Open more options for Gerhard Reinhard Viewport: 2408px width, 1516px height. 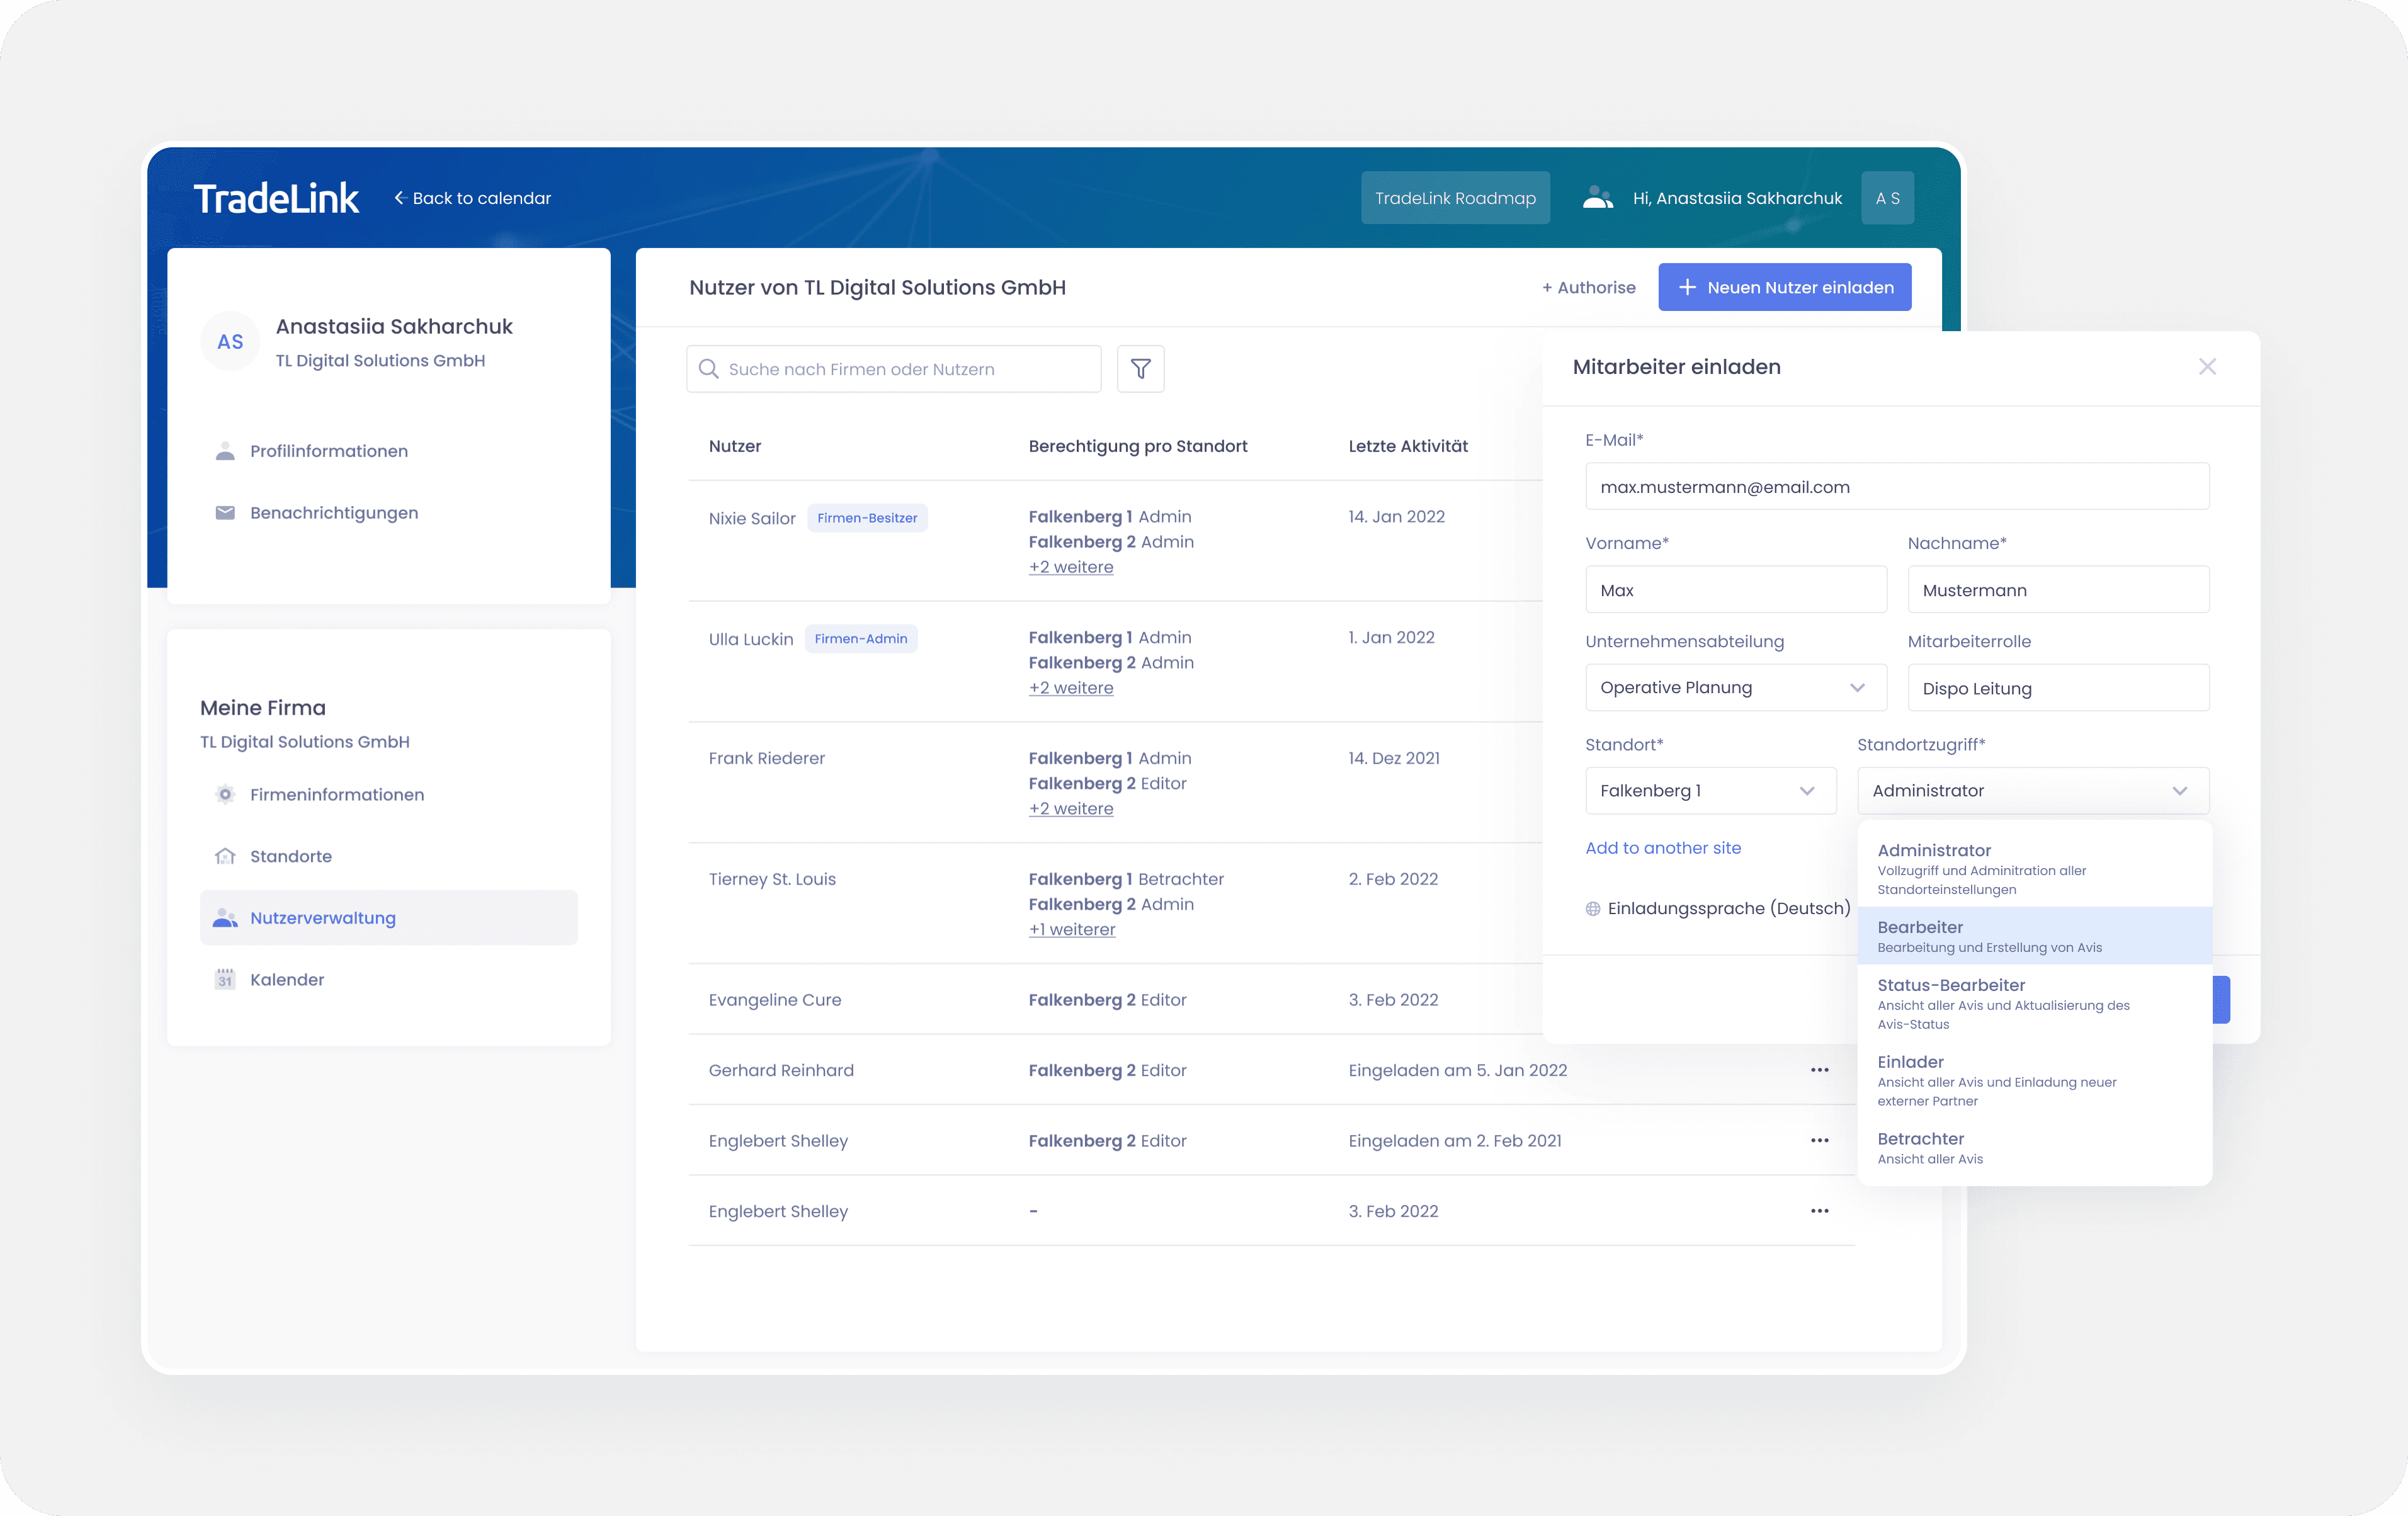(x=1819, y=1070)
